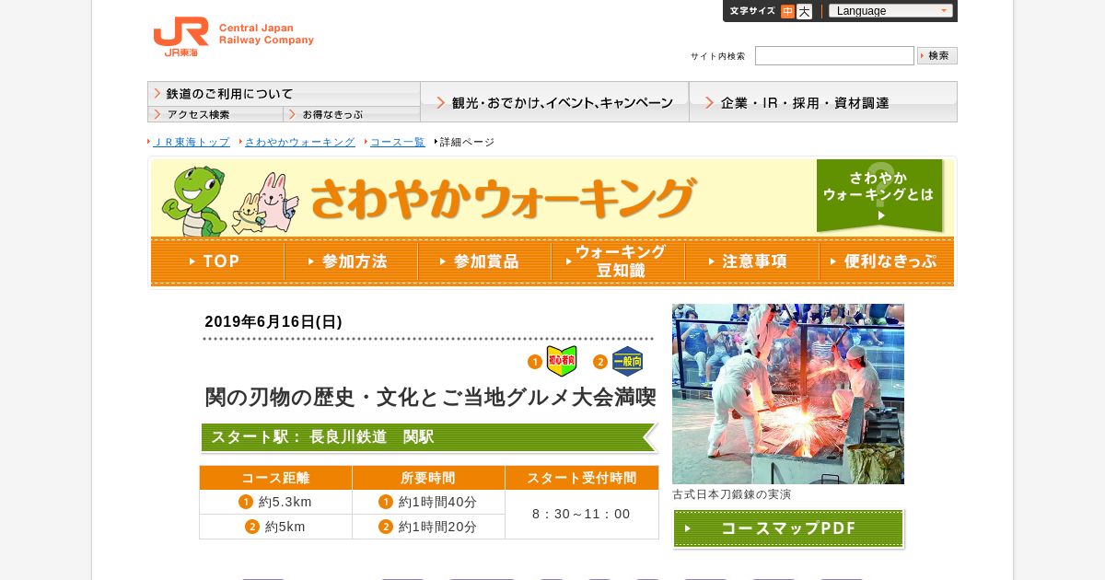Viewport: 1105px width, 580px height.
Task: Click the pink rabbit mascot characters
Action: 265,203
